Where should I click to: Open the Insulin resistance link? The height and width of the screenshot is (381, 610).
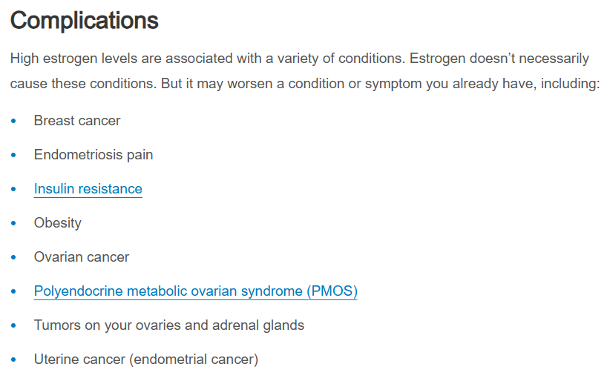click(x=88, y=189)
